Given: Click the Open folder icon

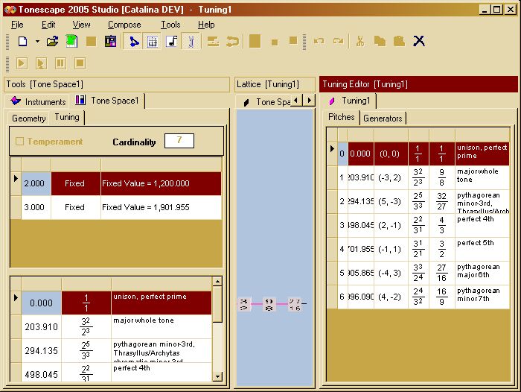Looking at the screenshot, I should (53, 42).
